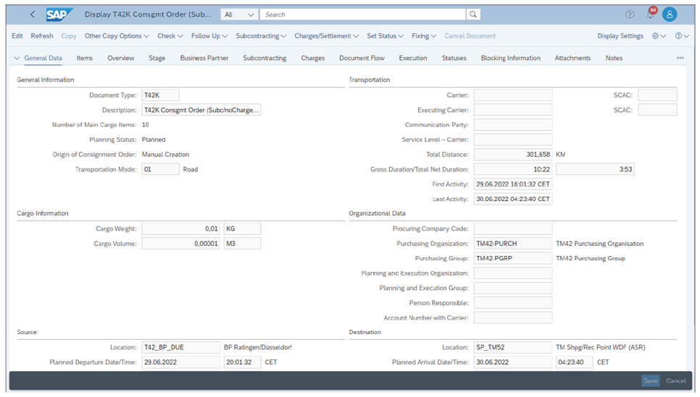Click the settings gear icon in toolbar
The height and width of the screenshot is (397, 700).
click(x=656, y=36)
